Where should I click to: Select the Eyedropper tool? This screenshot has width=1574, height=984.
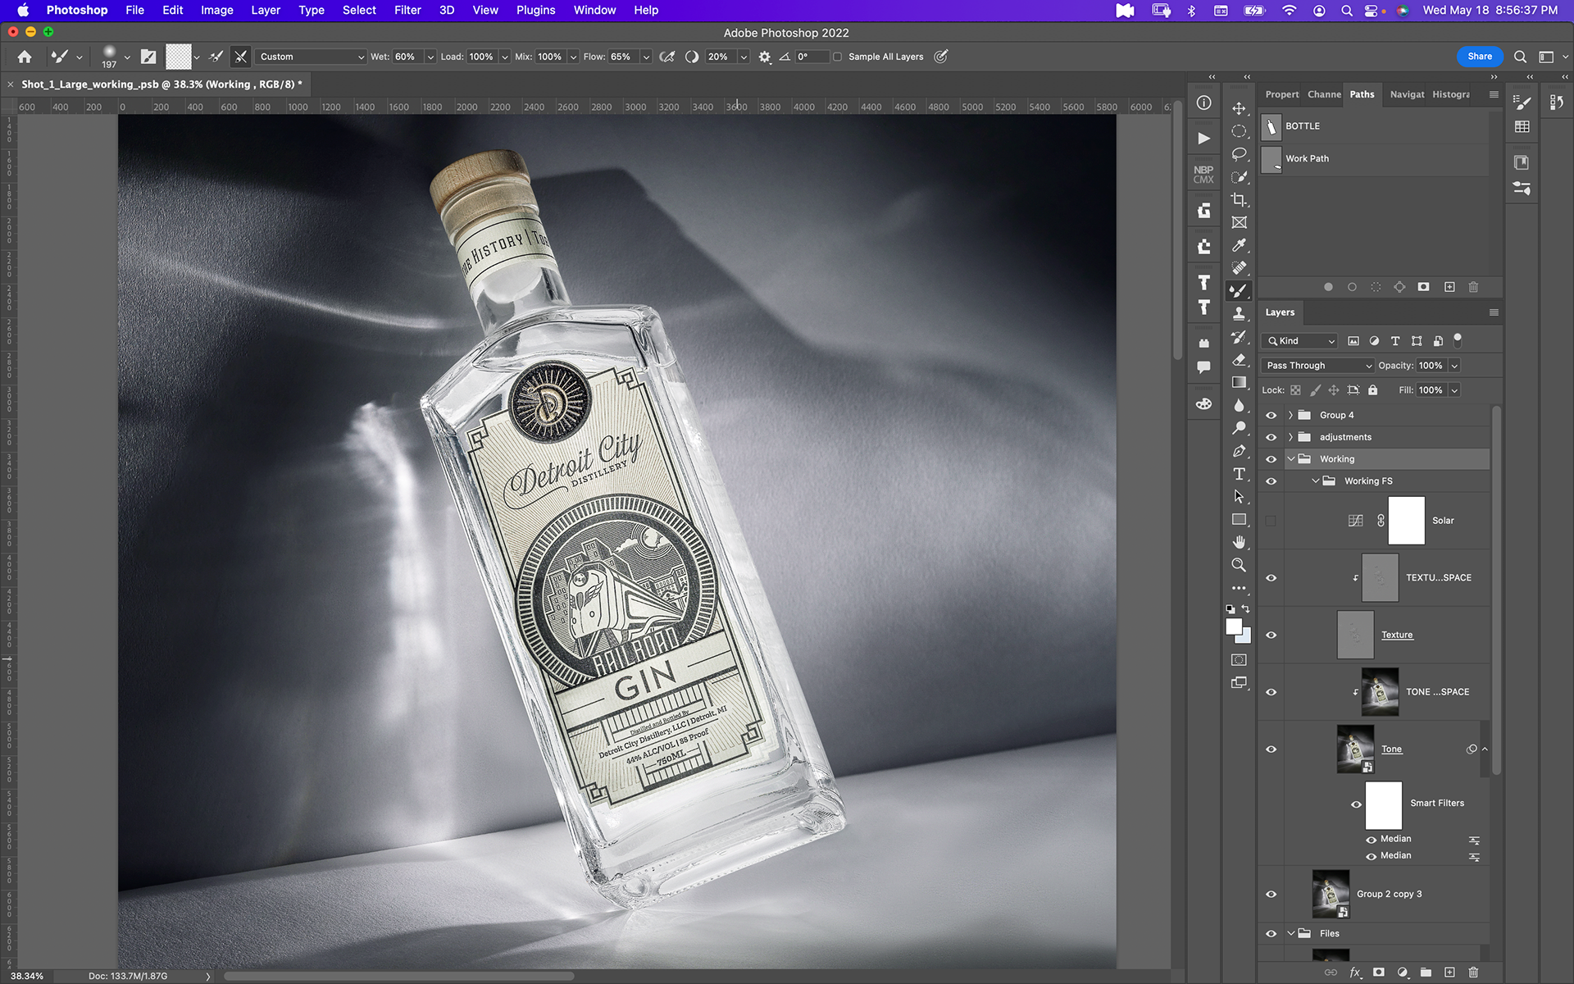(x=1239, y=245)
